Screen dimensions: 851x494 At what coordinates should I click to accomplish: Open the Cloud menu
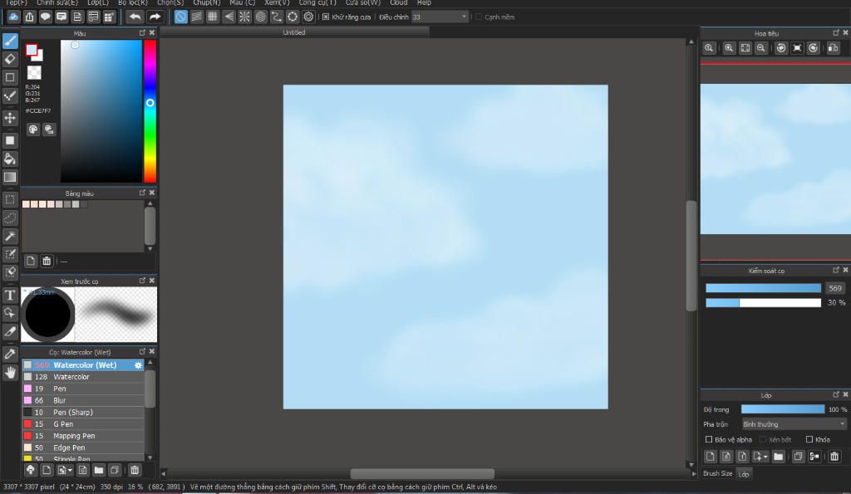[x=398, y=2]
